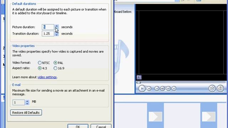Cancel the options dialog

[x=101, y=126]
